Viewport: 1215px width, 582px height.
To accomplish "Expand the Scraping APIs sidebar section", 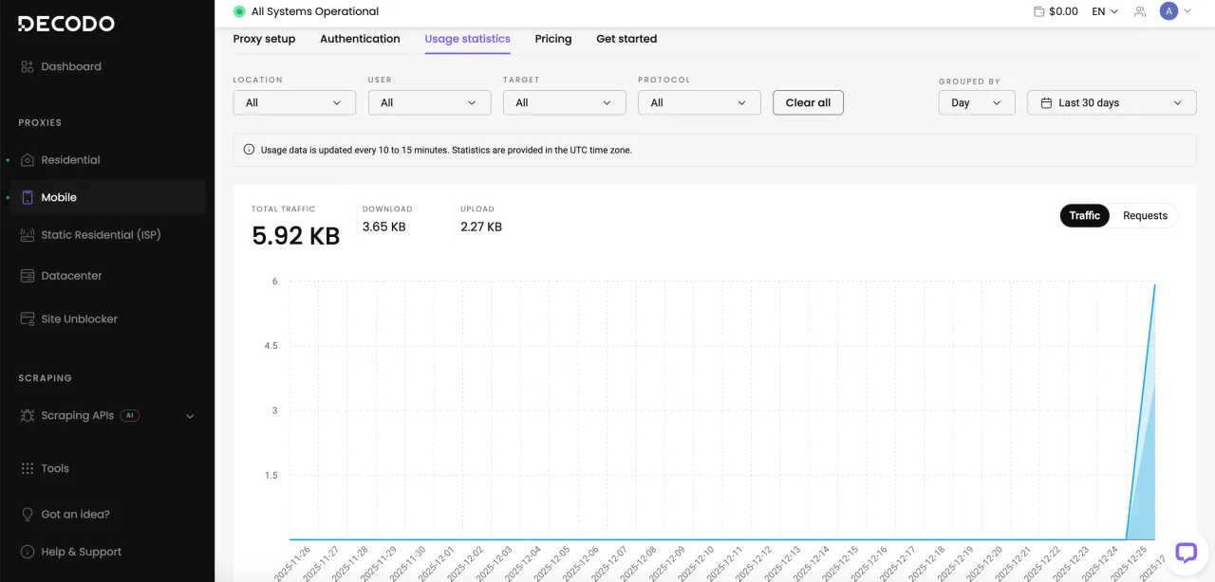I will tap(190, 416).
